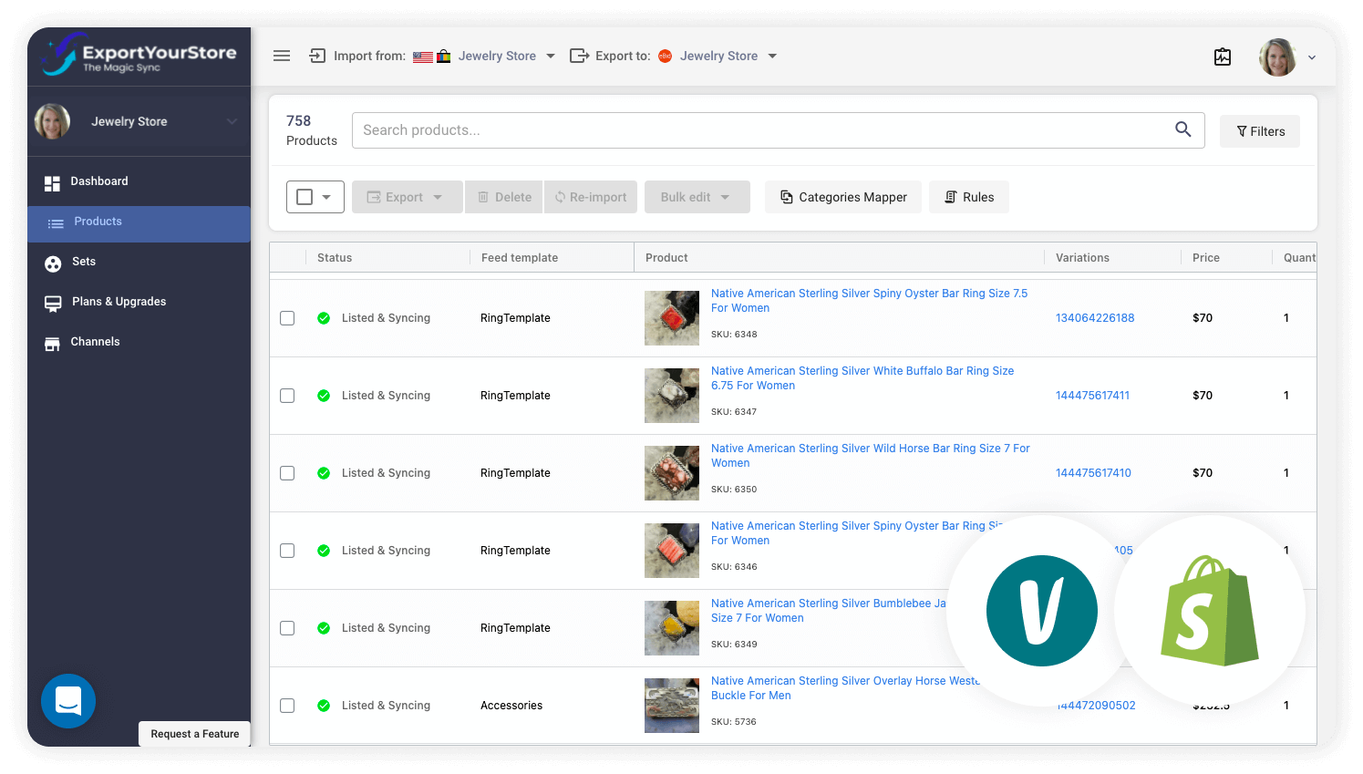Open the thumbnail of the White Buffalo ring
This screenshot has height=774, width=1363.
(672, 395)
